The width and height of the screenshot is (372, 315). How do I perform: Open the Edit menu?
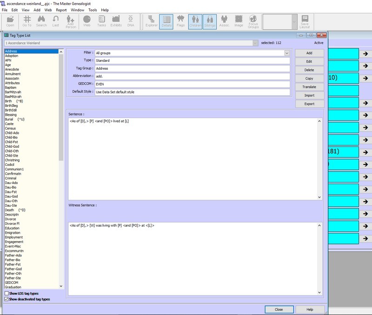(x=14, y=10)
